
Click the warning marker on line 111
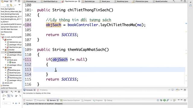pos(24,59)
